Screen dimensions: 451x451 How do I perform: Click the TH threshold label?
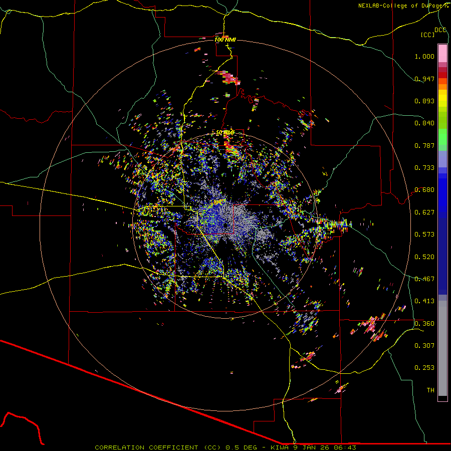pyautogui.click(x=430, y=390)
